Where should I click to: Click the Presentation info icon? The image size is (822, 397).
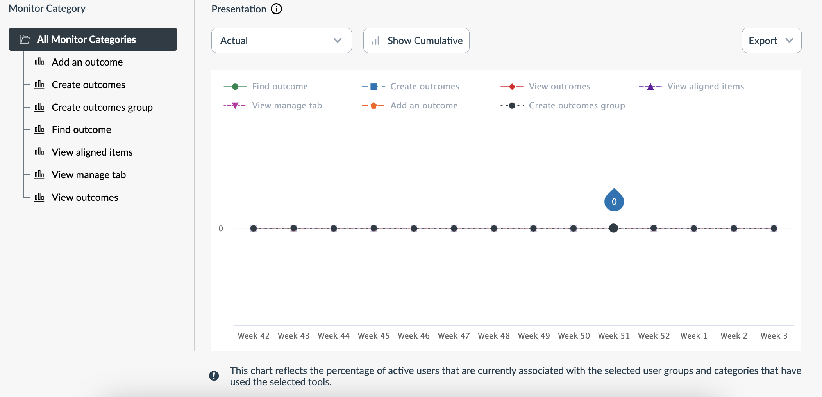(x=276, y=9)
